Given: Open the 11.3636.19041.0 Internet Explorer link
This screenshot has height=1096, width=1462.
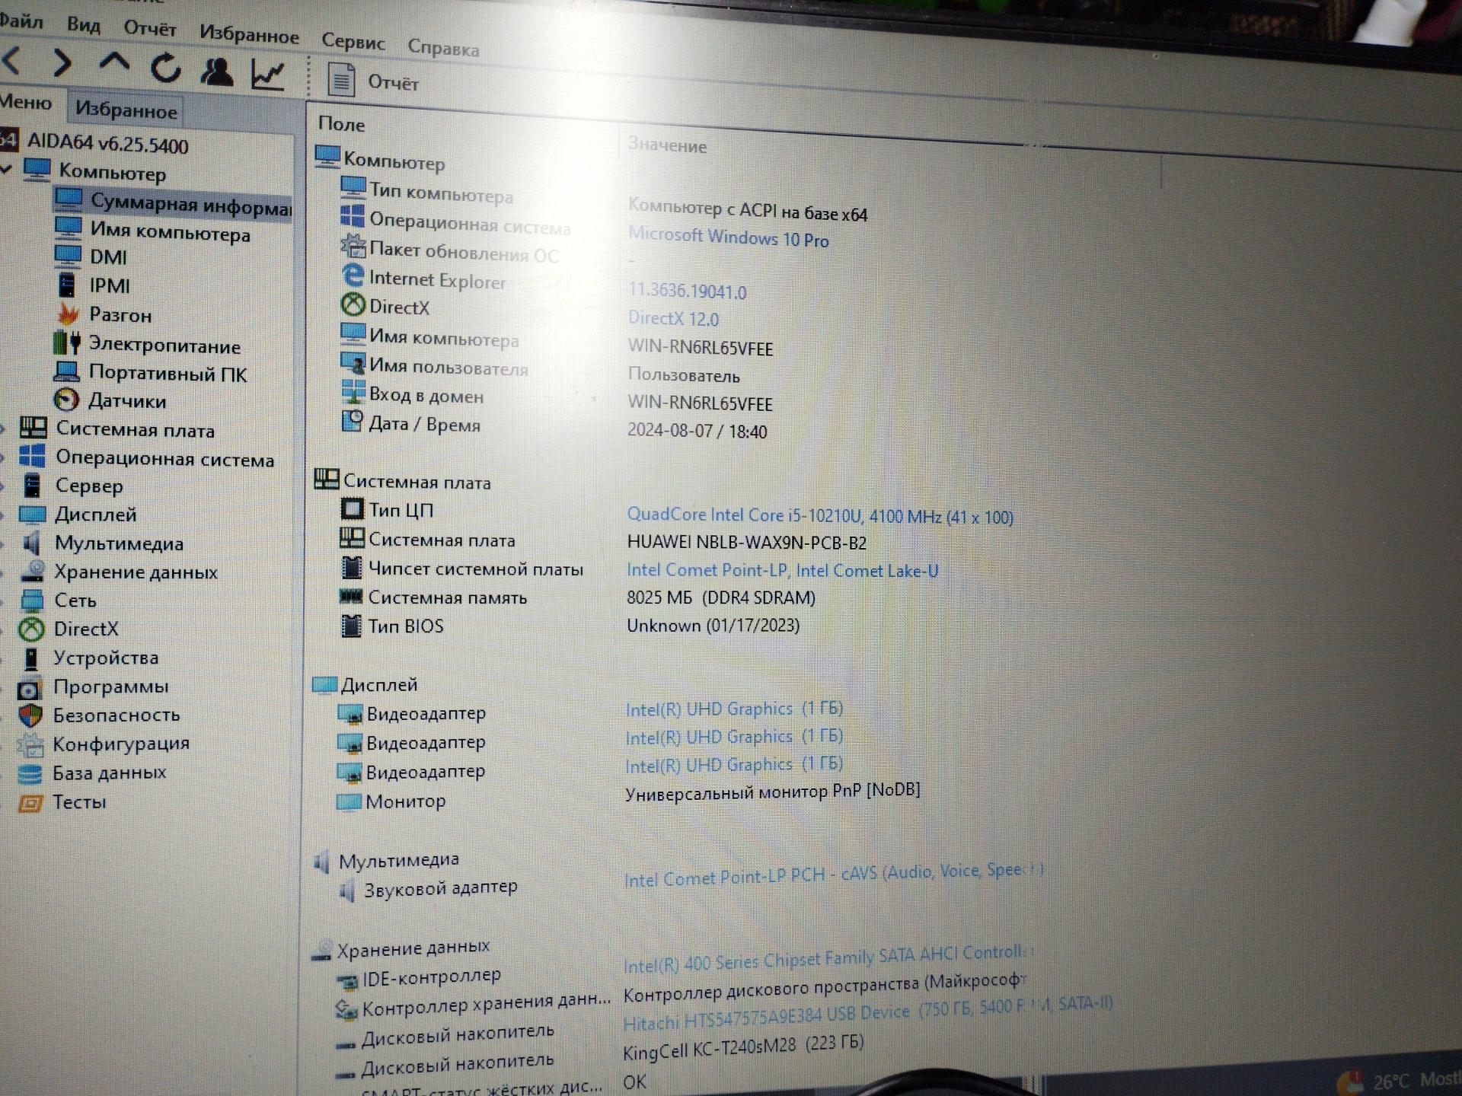Looking at the screenshot, I should [x=687, y=290].
